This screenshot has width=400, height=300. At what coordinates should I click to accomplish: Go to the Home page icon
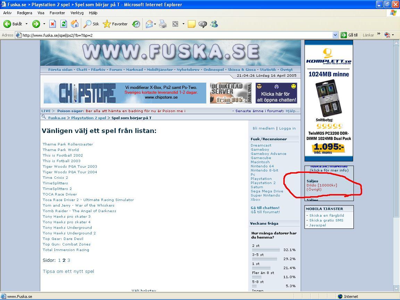(x=75, y=24)
